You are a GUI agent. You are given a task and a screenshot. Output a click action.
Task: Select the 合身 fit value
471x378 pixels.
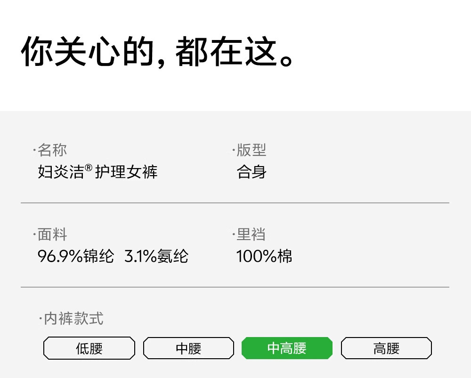(252, 172)
